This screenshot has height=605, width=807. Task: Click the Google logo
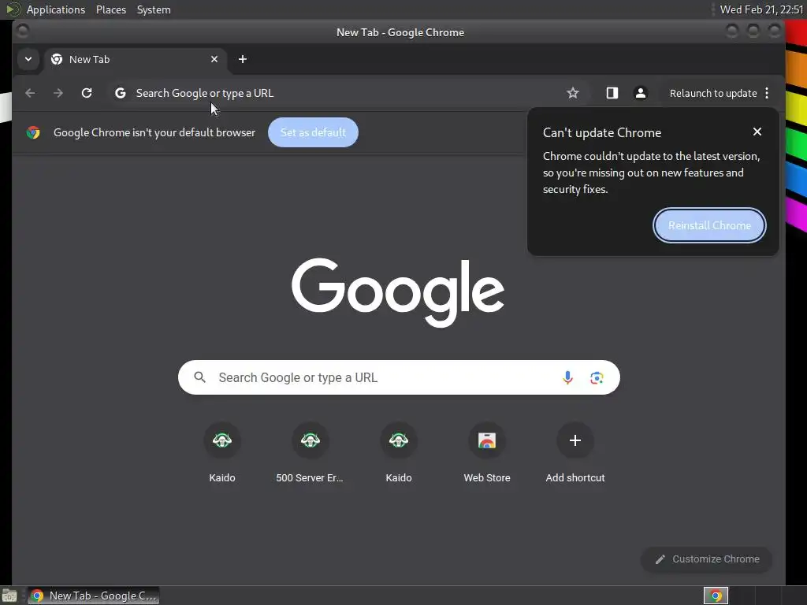coord(398,291)
